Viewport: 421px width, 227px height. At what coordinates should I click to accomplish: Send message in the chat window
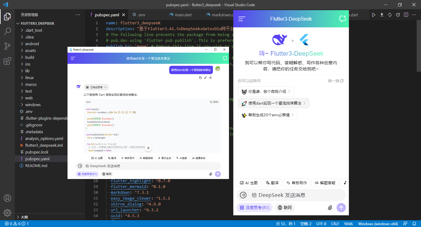click(218, 174)
